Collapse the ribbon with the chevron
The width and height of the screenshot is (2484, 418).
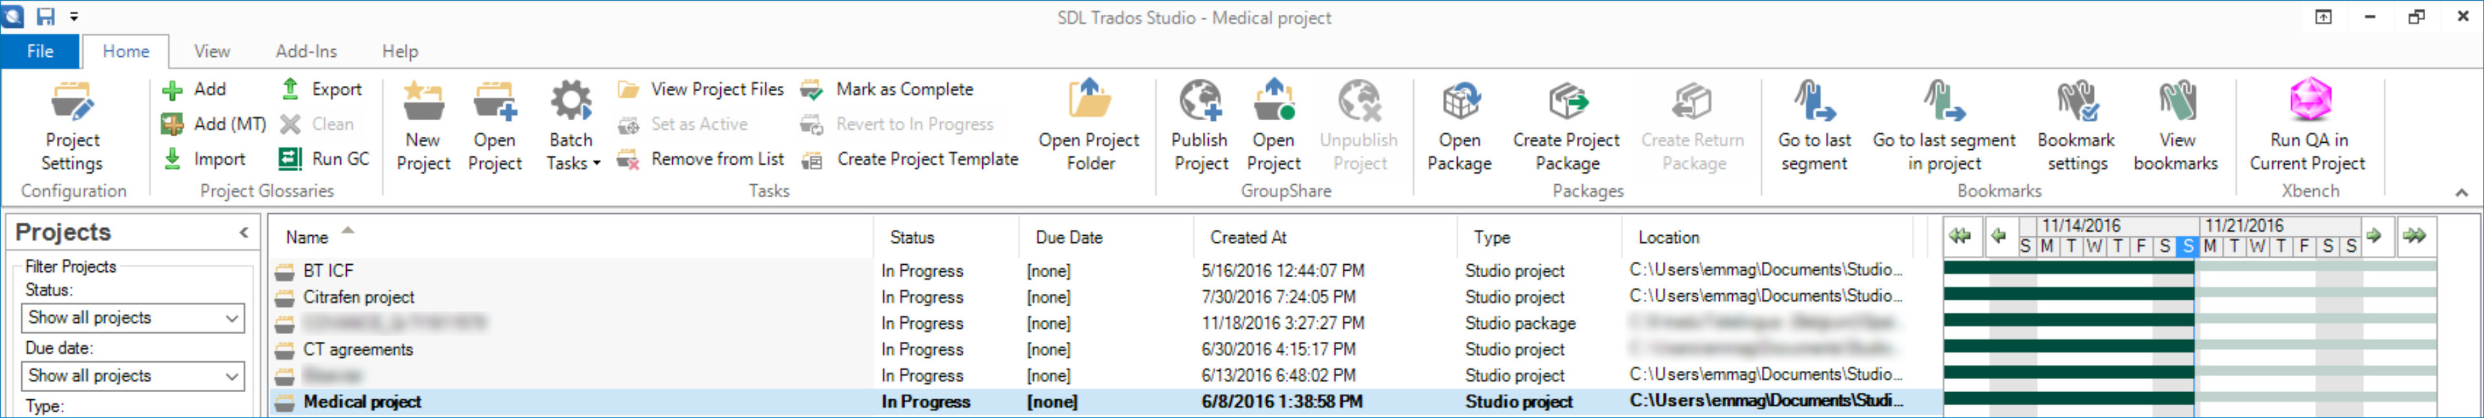(x=2461, y=193)
